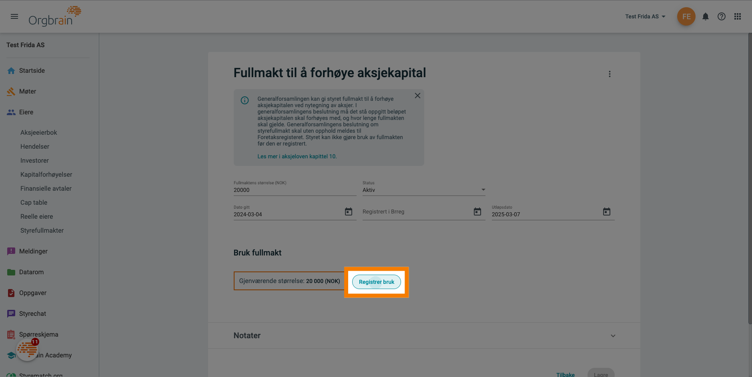This screenshot has height=377, width=752.
Task: Open Spørreskjema in sidebar
Action: pyautogui.click(x=39, y=334)
